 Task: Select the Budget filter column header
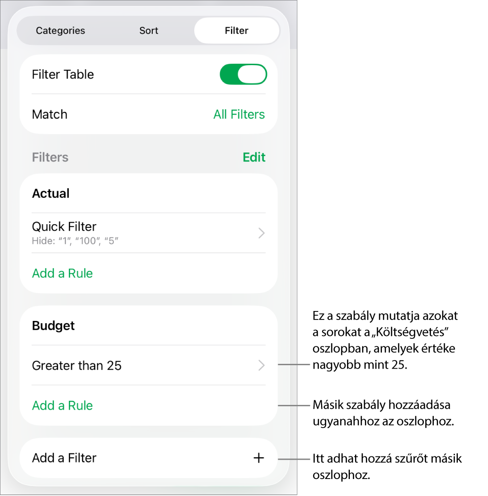(53, 326)
